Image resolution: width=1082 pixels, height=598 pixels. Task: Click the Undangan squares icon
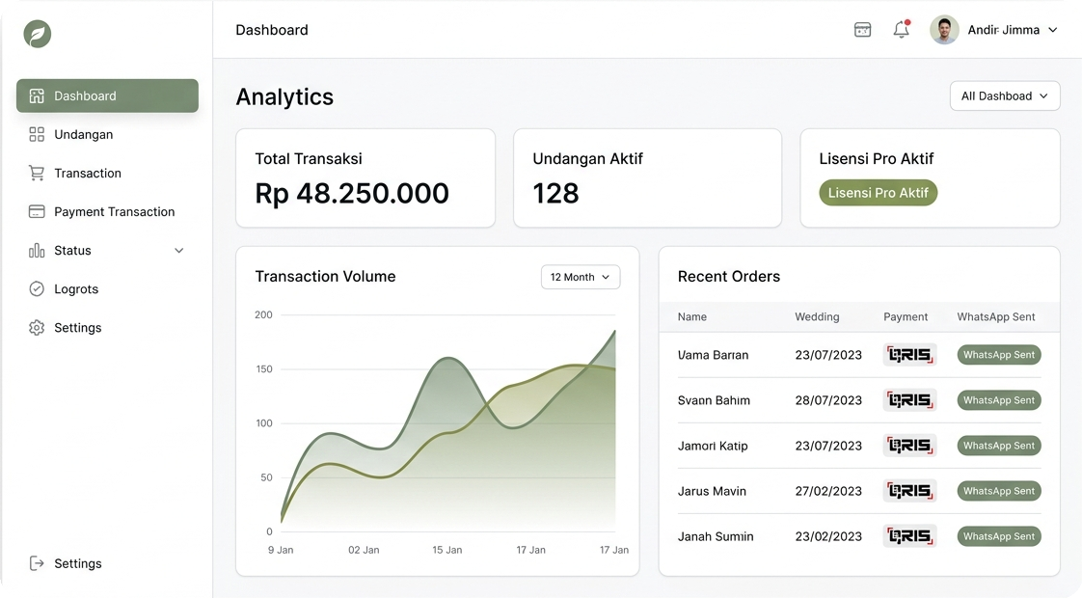(37, 135)
